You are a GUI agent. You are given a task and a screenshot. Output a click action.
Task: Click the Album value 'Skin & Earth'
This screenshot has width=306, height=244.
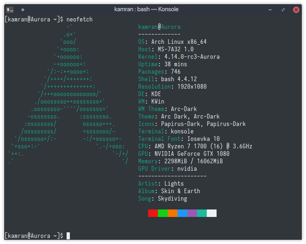pyautogui.click(x=181, y=191)
